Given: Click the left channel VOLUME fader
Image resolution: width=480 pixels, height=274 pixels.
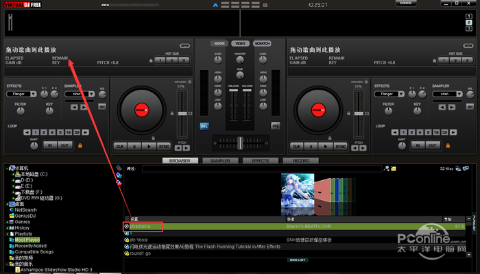Looking at the screenshot, I should 234,90.
